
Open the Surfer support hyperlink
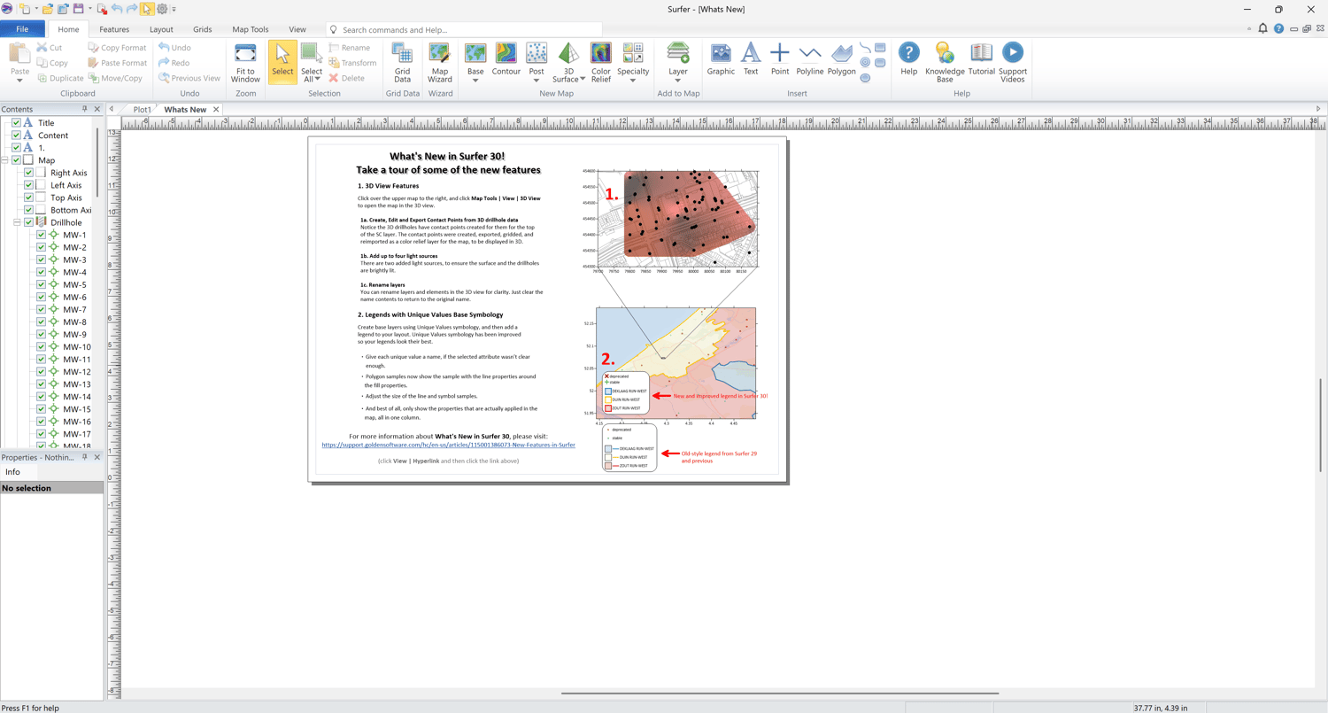click(448, 445)
